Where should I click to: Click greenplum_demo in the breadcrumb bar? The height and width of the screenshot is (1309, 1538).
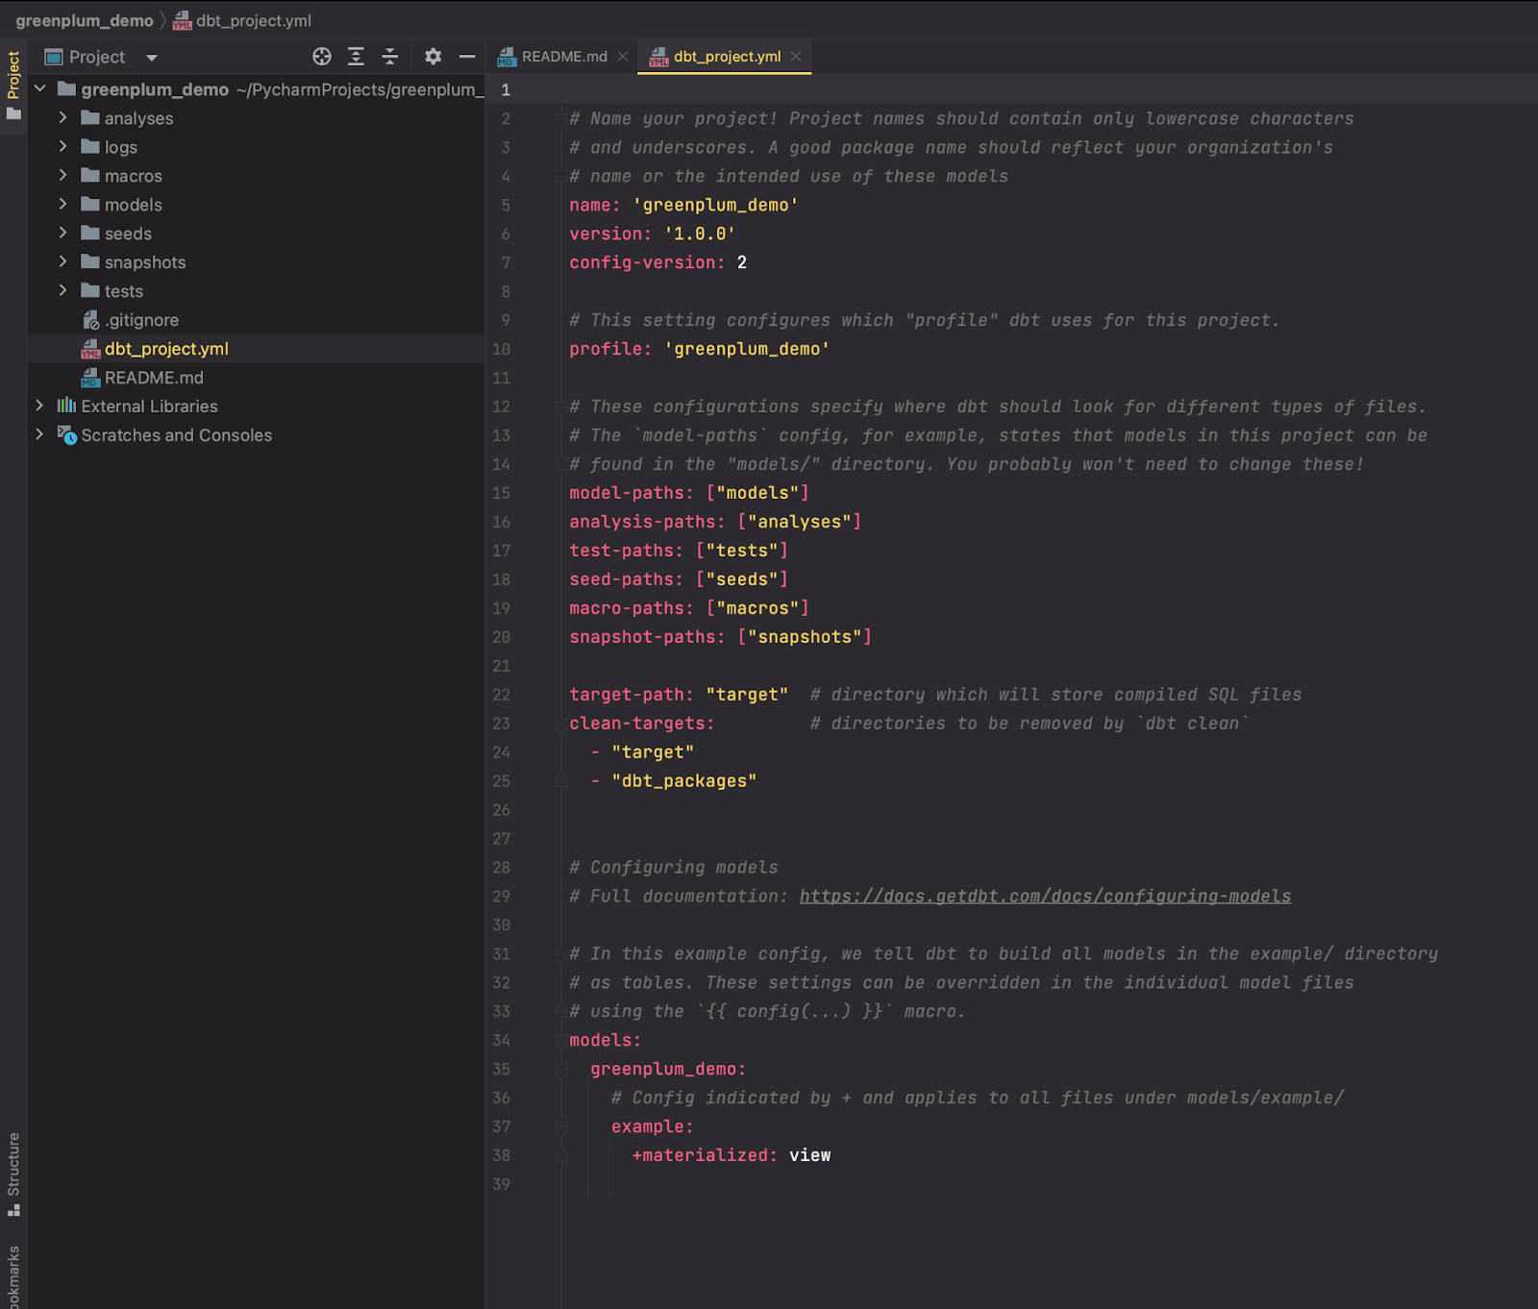(x=85, y=20)
